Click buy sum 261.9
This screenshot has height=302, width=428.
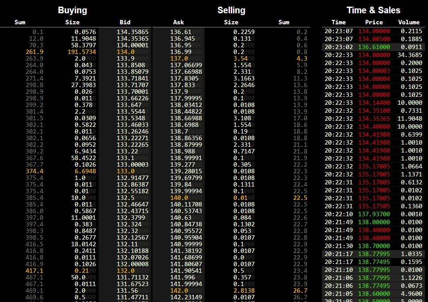pos(34,52)
